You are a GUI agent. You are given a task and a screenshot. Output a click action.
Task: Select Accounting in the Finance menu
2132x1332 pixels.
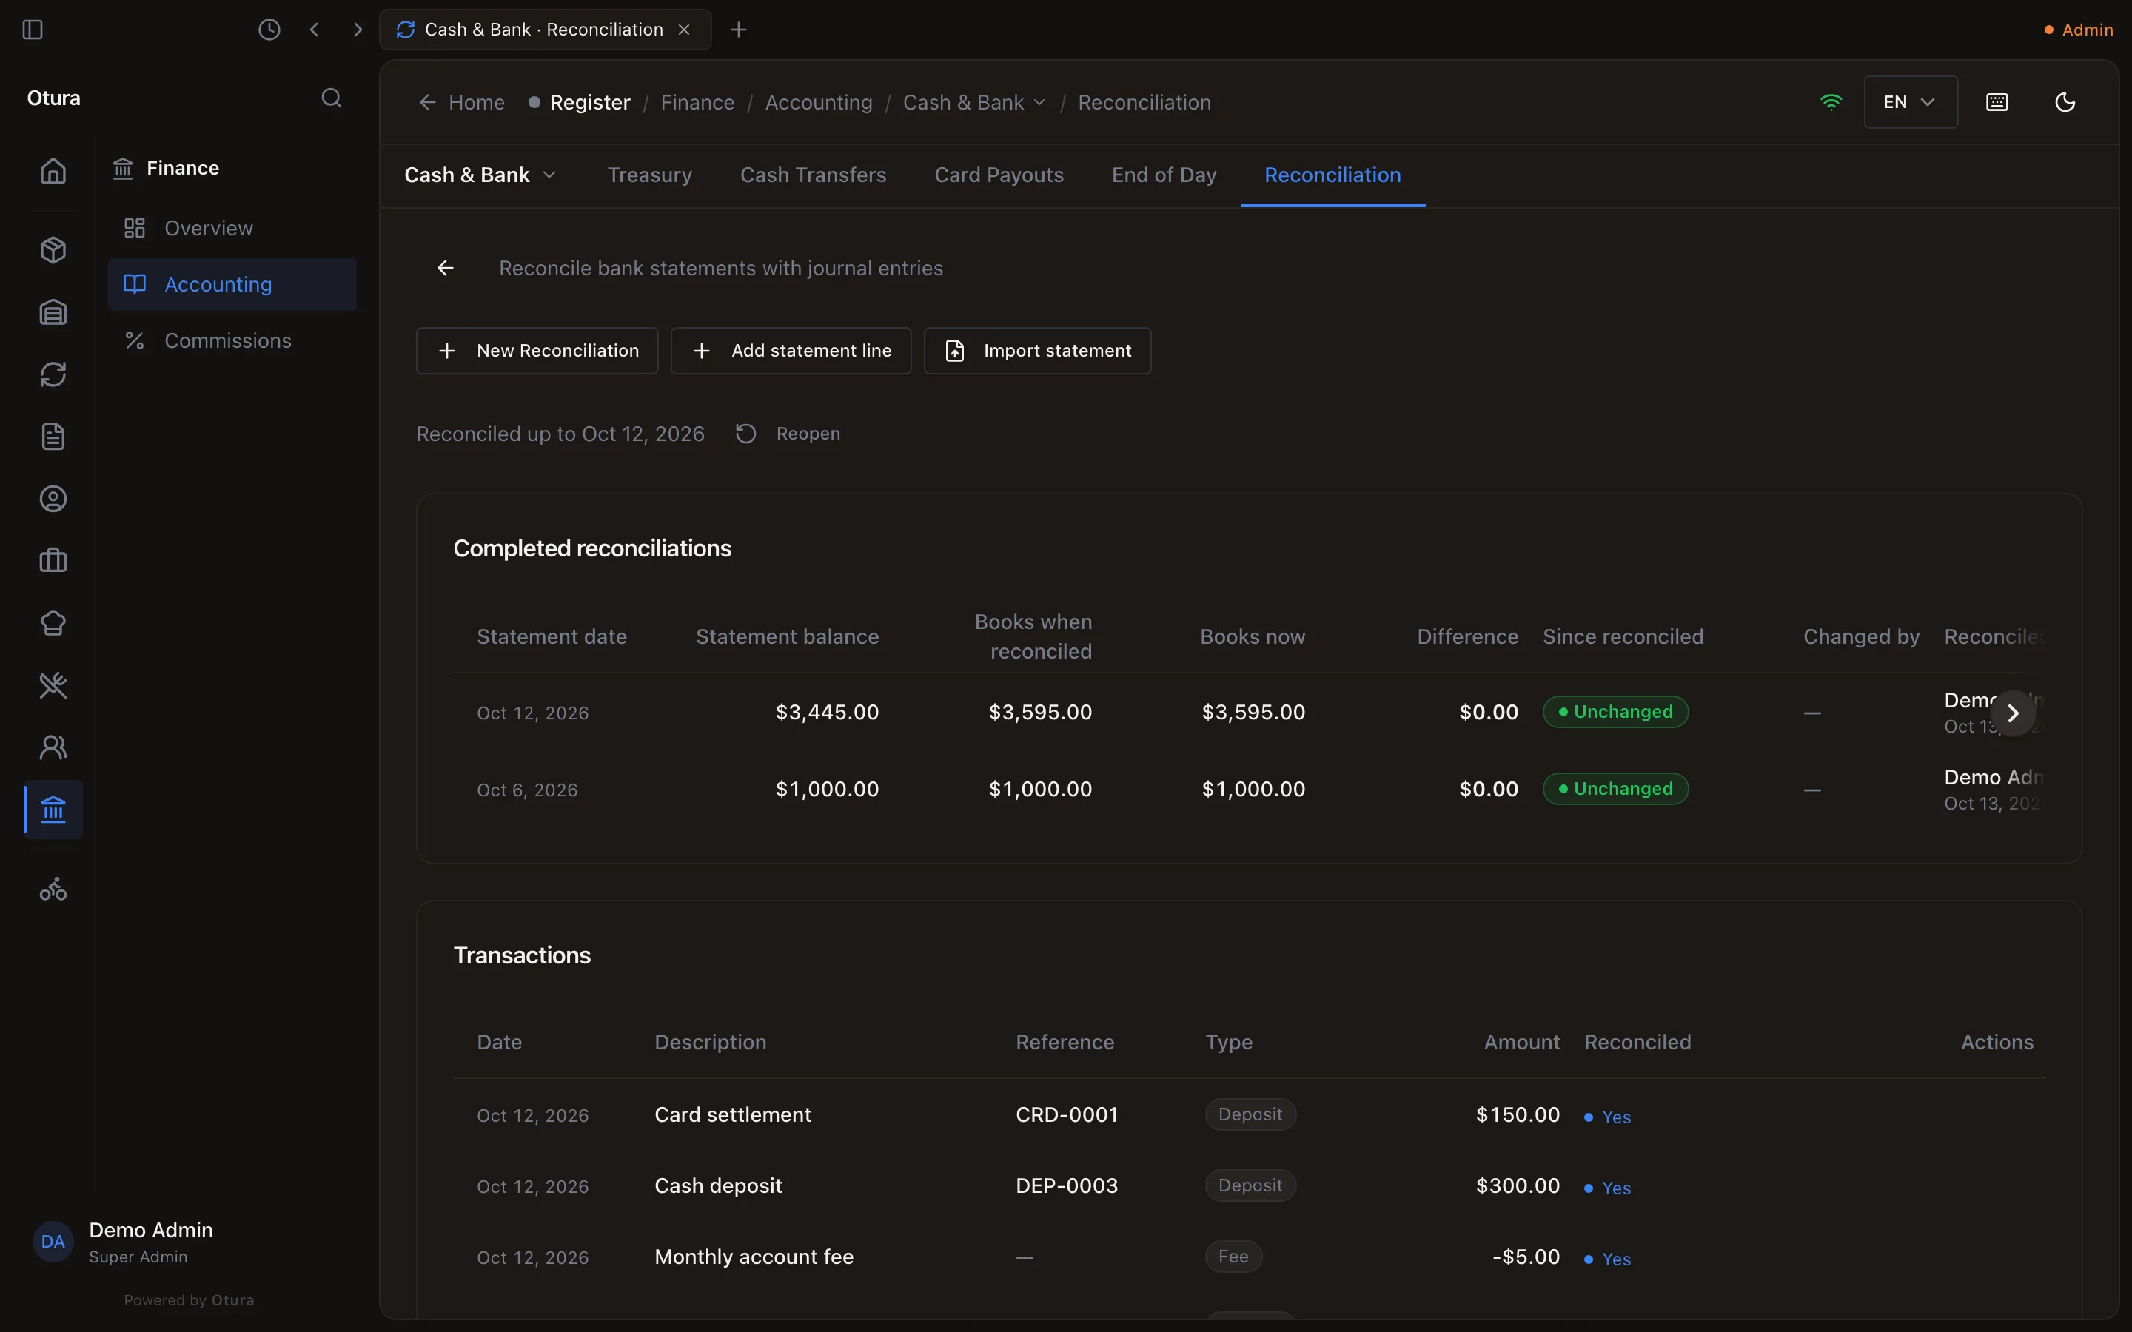(x=232, y=285)
